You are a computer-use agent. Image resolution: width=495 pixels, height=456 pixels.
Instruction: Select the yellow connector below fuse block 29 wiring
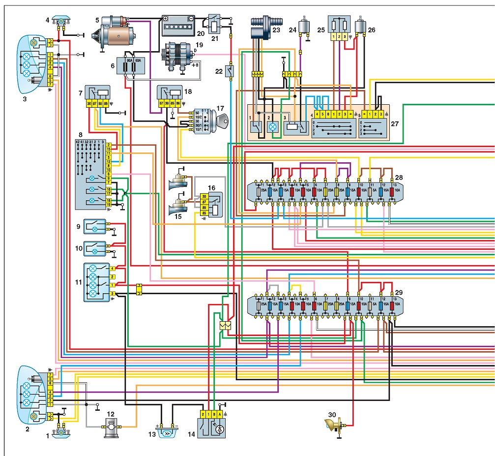click(226, 326)
